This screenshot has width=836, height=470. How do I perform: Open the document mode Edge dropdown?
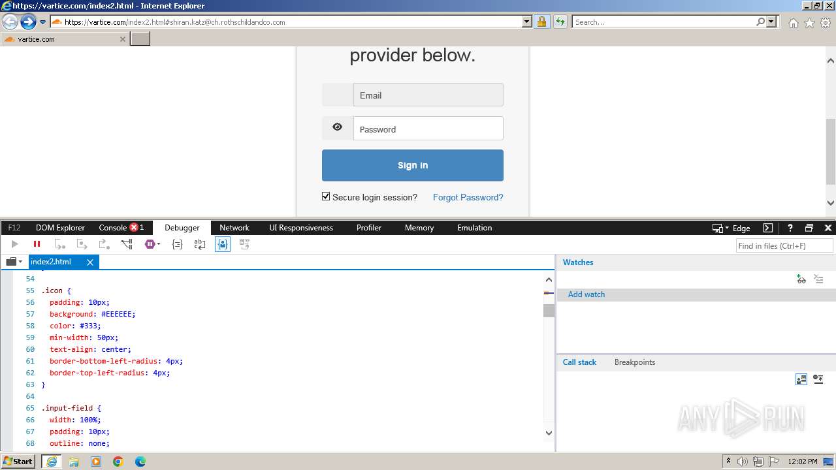click(x=731, y=228)
